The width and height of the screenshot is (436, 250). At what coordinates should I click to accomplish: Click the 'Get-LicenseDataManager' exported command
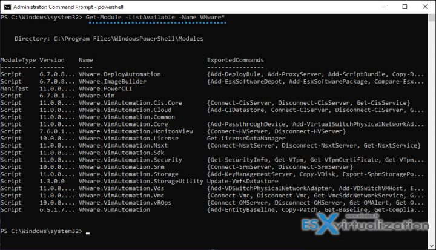click(246, 139)
